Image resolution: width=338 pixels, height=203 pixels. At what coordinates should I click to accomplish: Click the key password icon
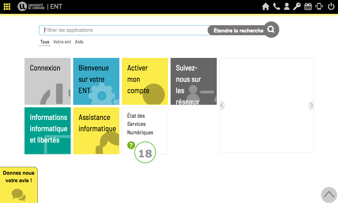pos(297,7)
